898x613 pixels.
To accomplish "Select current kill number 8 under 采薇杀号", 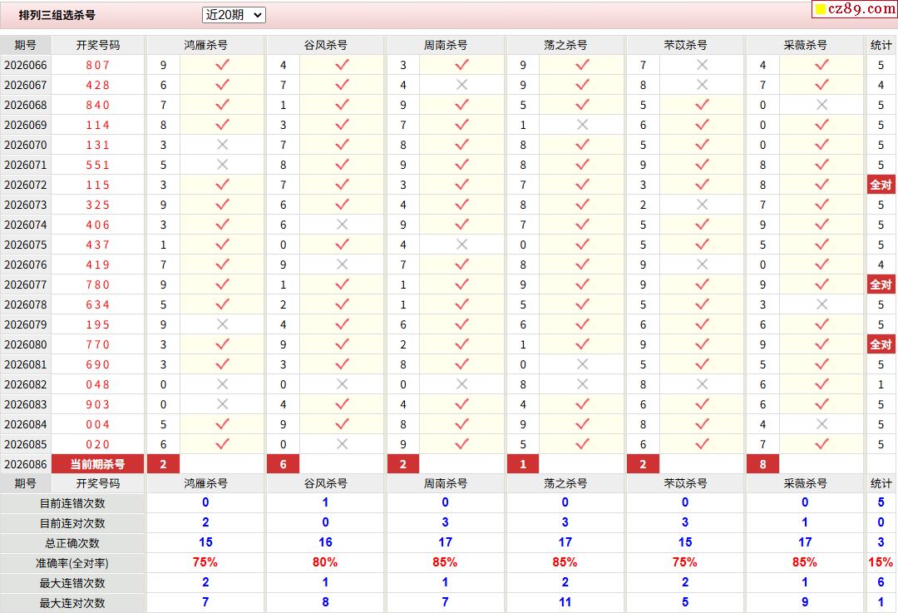I will click(x=762, y=464).
